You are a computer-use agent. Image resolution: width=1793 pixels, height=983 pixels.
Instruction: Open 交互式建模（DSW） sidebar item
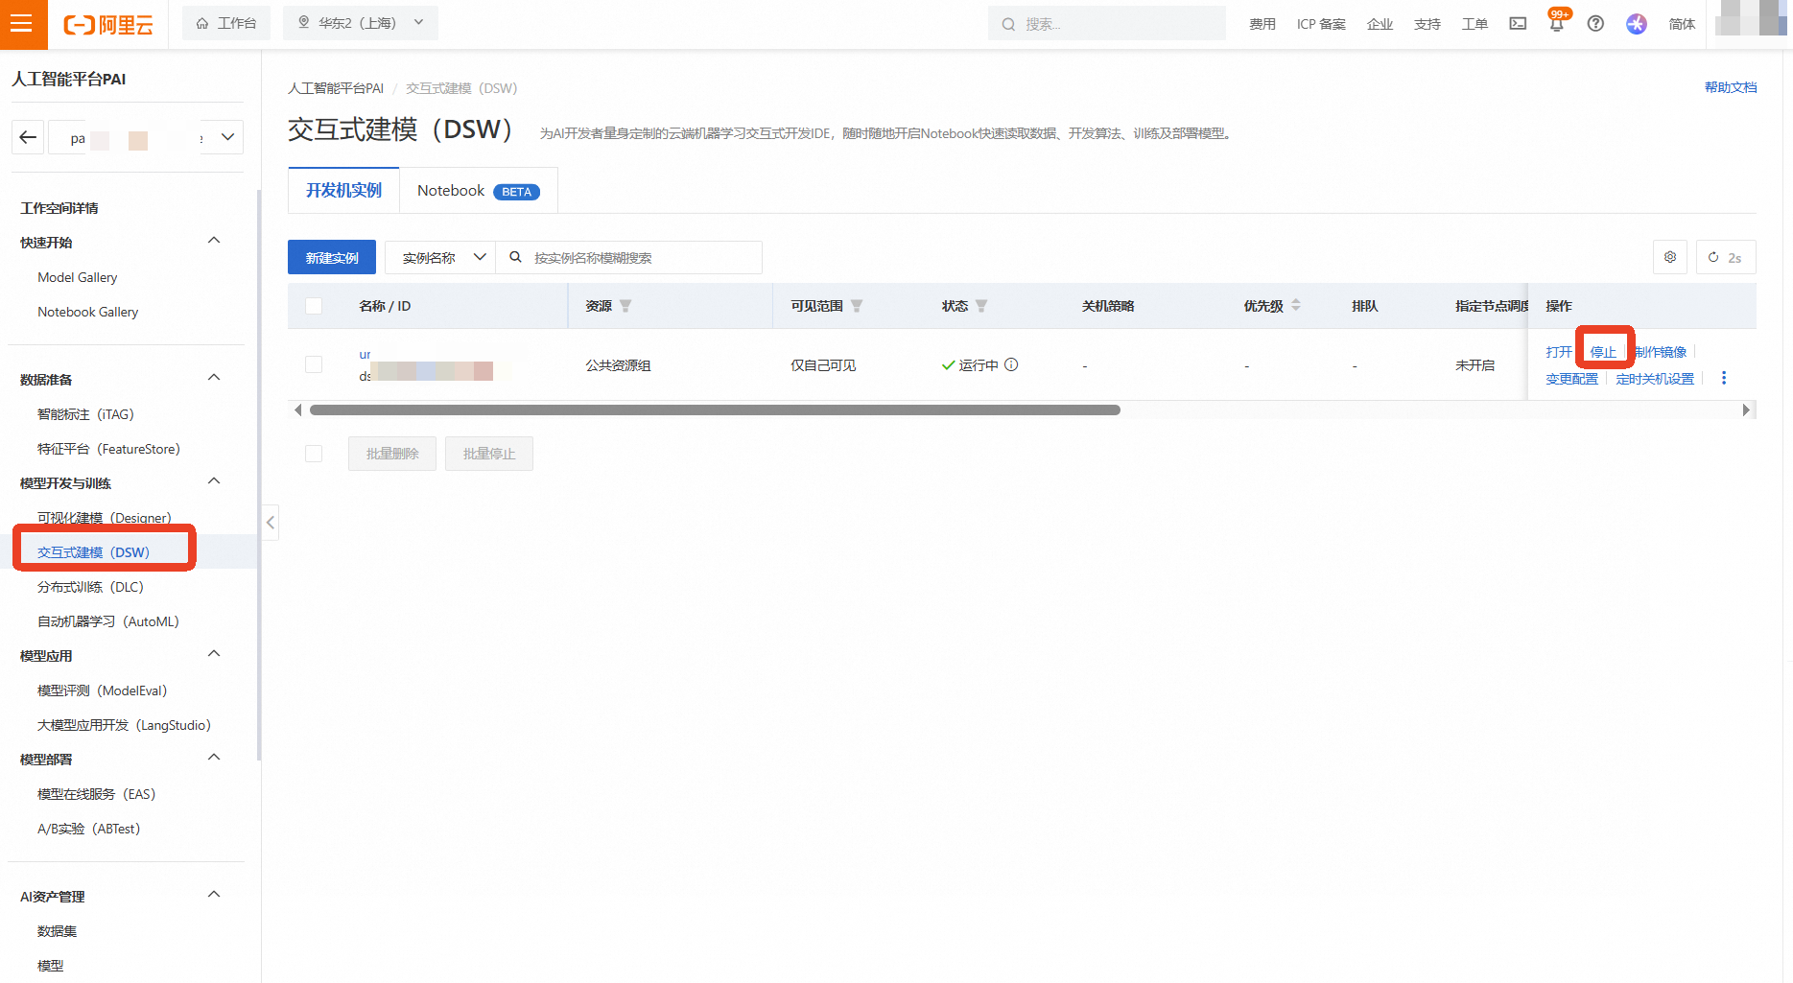pos(94,552)
